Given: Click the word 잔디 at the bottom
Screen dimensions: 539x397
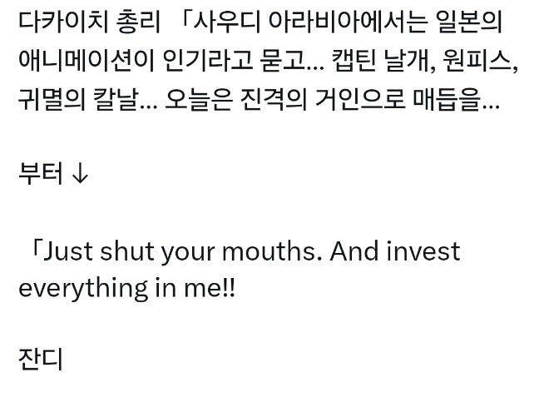Looking at the screenshot, I should coord(41,360).
